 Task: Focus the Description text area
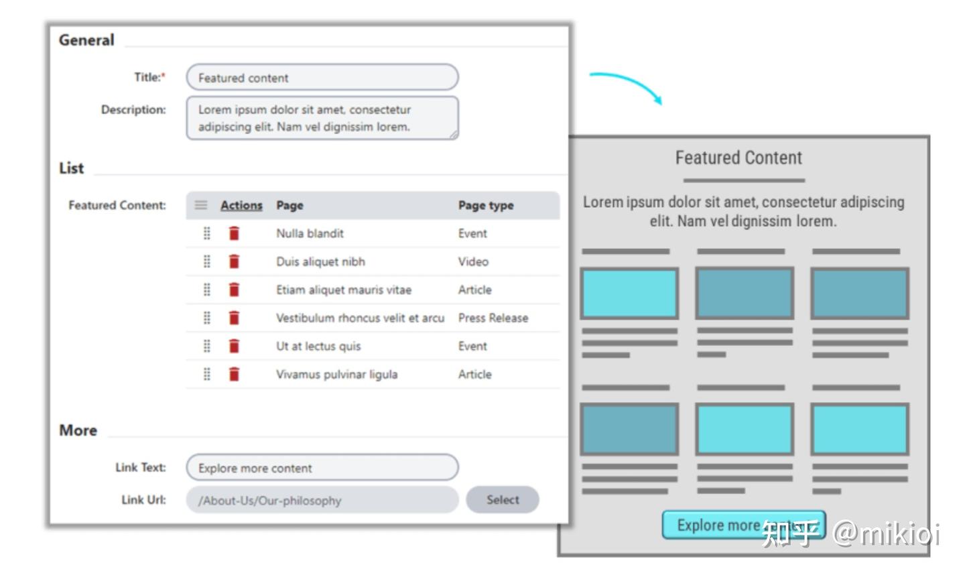click(x=322, y=118)
